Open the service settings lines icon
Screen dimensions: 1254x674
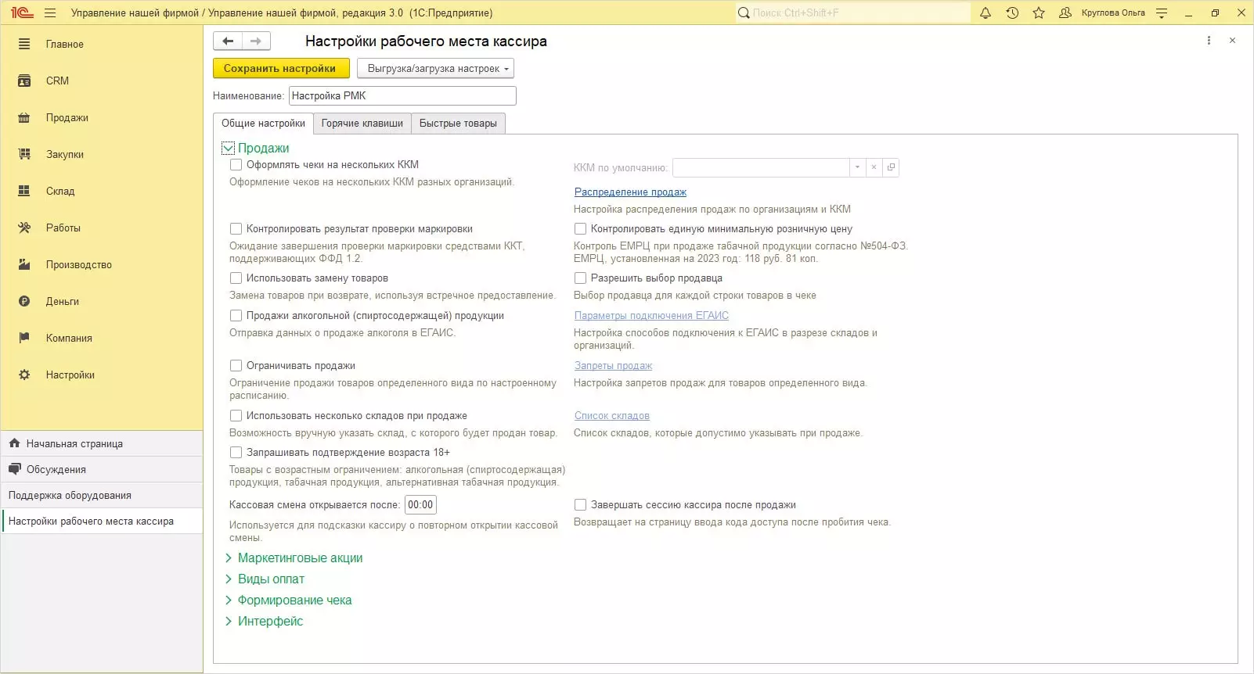(x=1162, y=13)
